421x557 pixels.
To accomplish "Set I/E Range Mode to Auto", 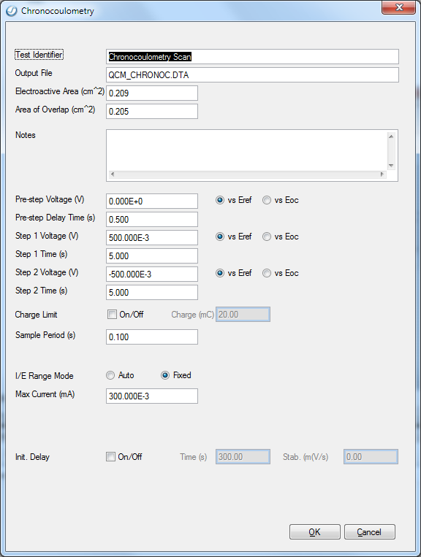I will pos(110,375).
